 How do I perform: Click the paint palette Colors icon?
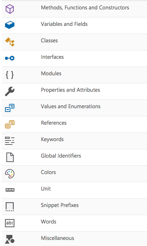(x=10, y=174)
